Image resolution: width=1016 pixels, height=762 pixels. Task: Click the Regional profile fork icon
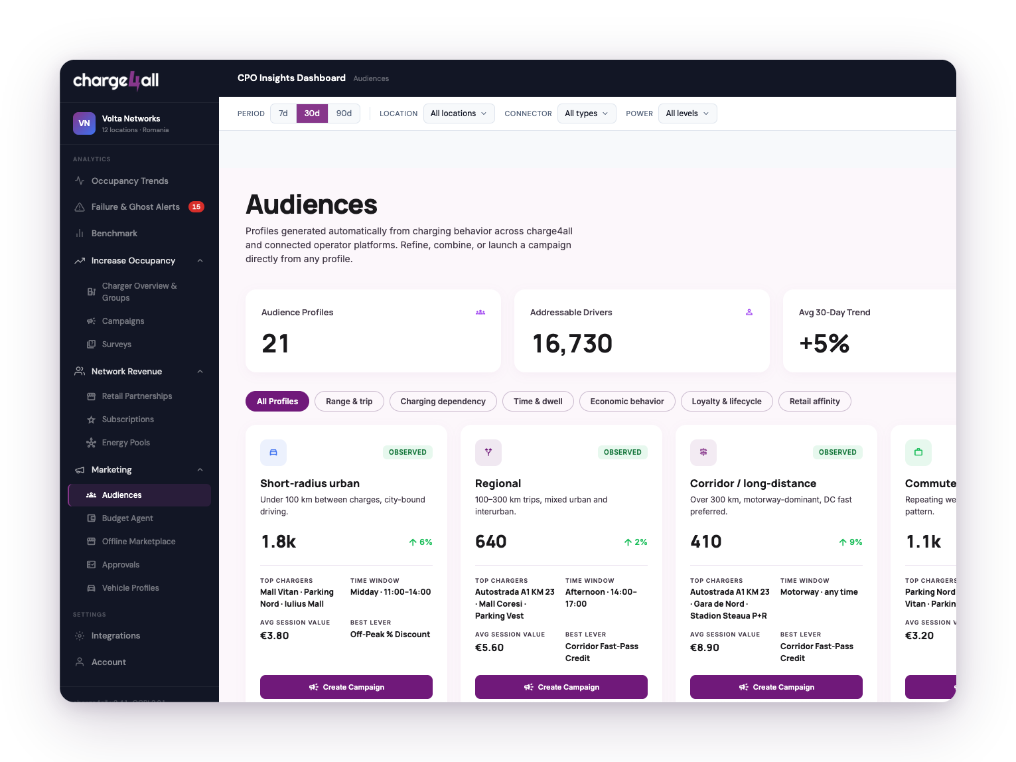(x=488, y=452)
